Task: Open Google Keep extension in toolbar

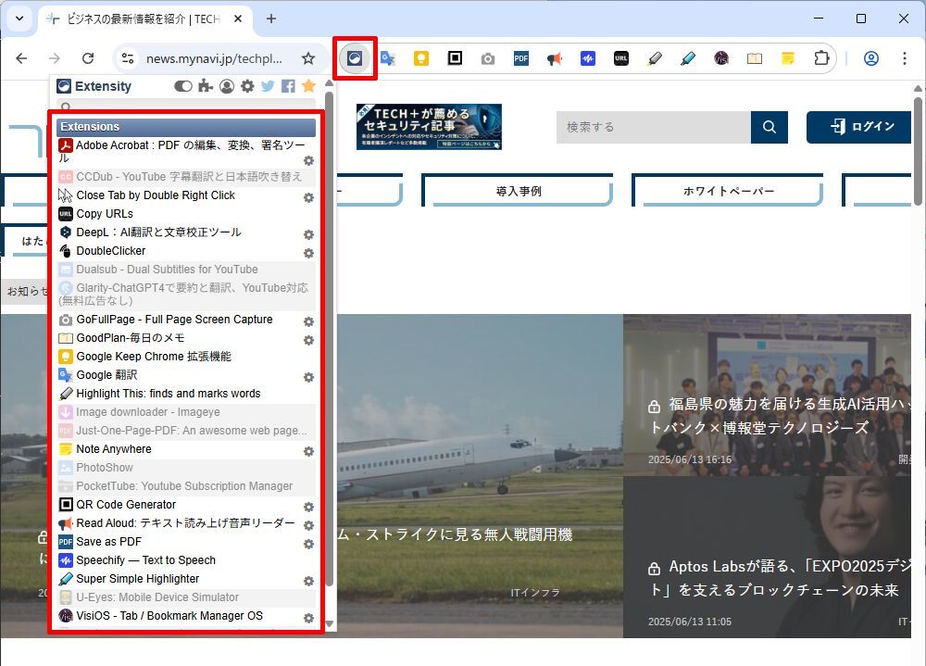Action: tap(421, 58)
